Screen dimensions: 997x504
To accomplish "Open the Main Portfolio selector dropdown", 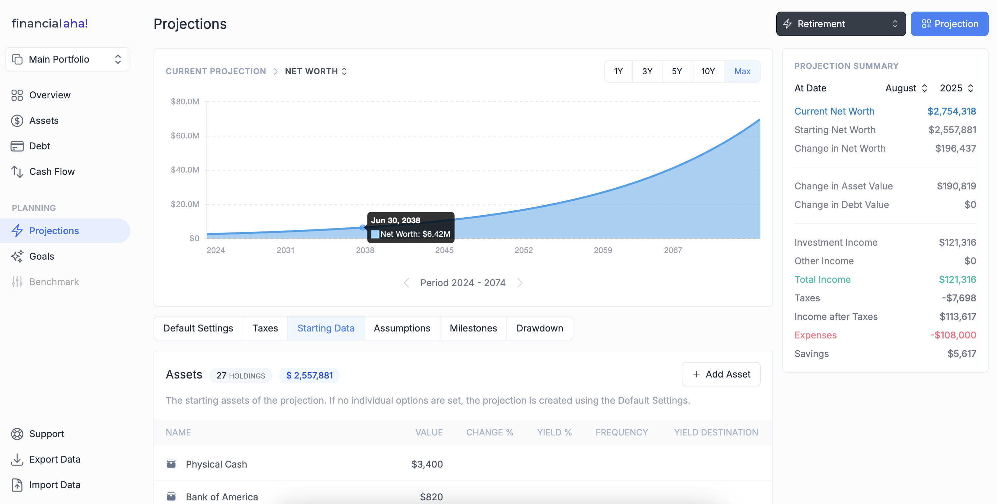I will [x=67, y=59].
